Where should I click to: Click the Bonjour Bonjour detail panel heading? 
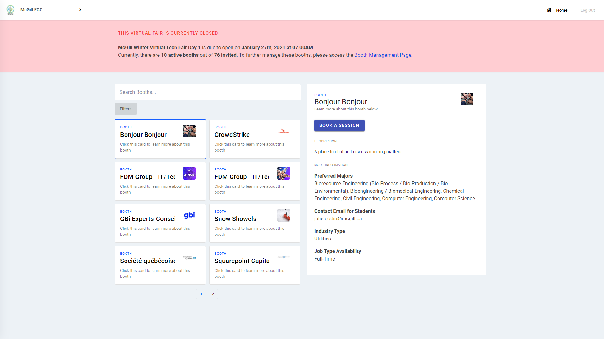click(x=341, y=102)
